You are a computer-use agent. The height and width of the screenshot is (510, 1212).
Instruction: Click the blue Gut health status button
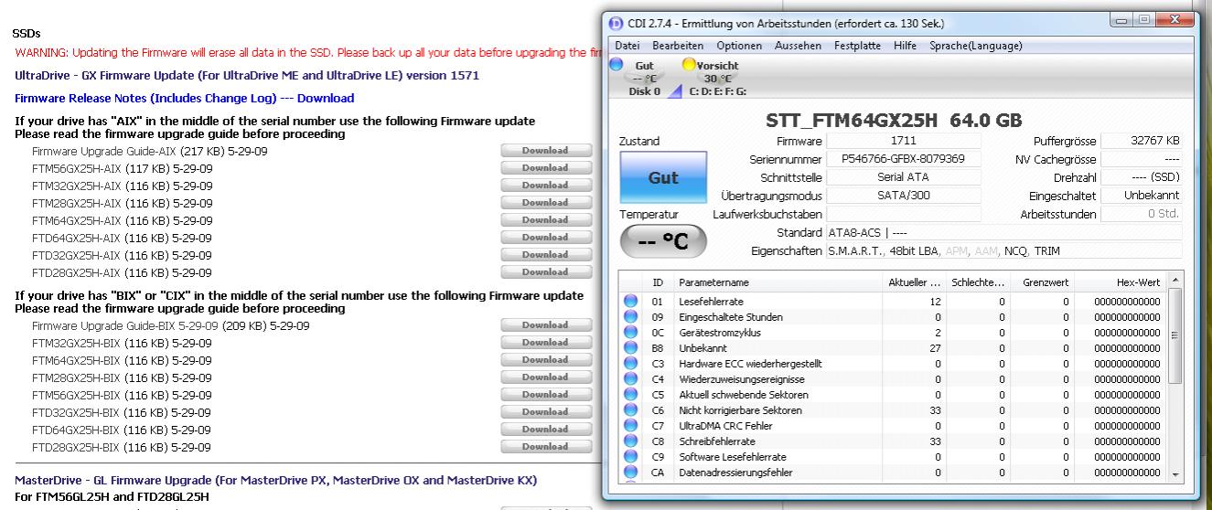pyautogui.click(x=663, y=177)
